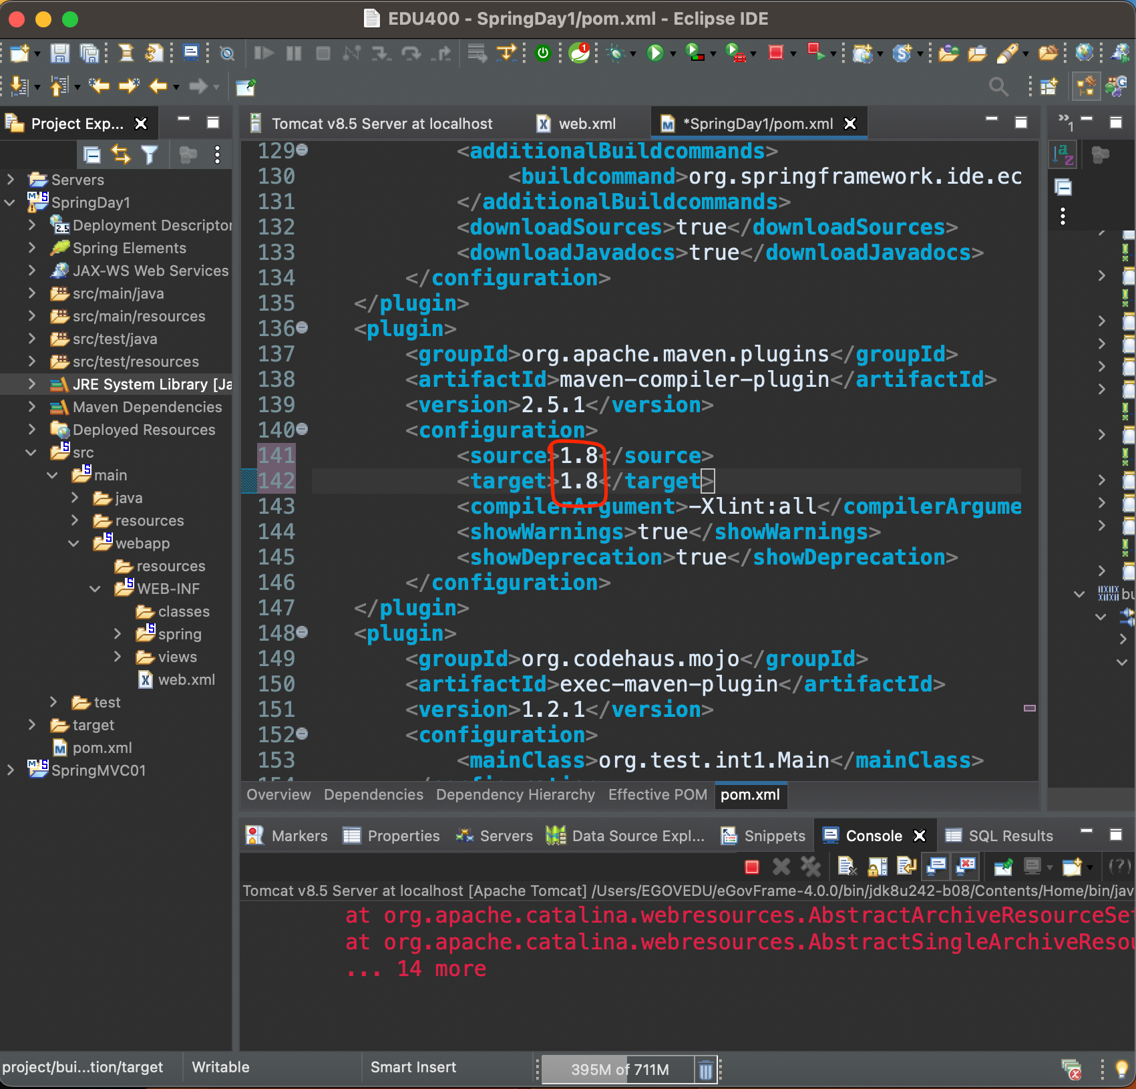Click overview ruler marker beside editor scrollbar

click(1030, 708)
